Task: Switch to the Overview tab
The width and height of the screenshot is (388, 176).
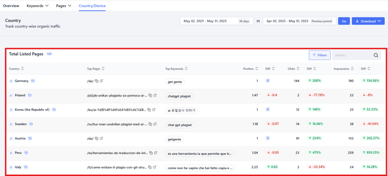Action: [x=11, y=6]
